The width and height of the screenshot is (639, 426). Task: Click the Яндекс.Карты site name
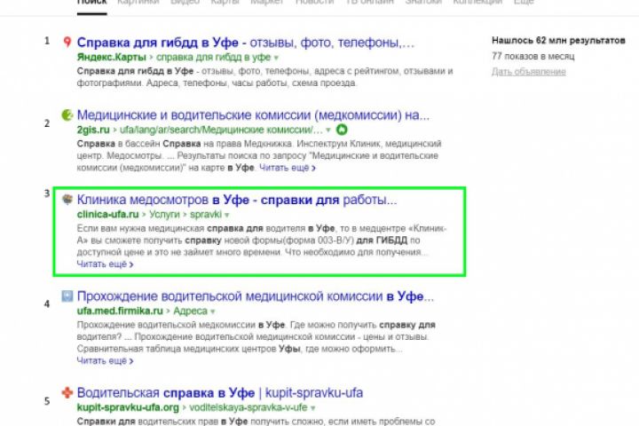tap(111, 57)
